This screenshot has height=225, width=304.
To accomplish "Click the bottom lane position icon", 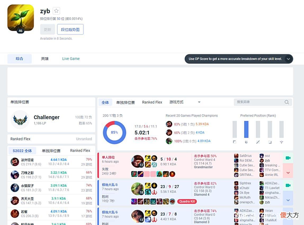I will 270,142.
